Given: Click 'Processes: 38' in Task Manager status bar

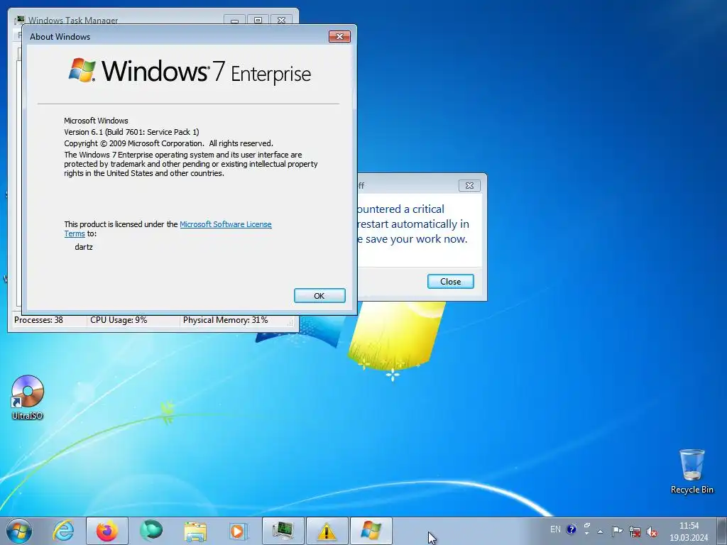Looking at the screenshot, I should pyautogui.click(x=38, y=320).
